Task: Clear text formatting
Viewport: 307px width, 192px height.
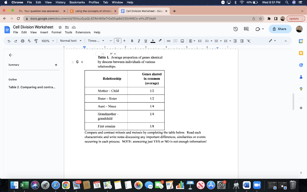Action: tap(249, 41)
